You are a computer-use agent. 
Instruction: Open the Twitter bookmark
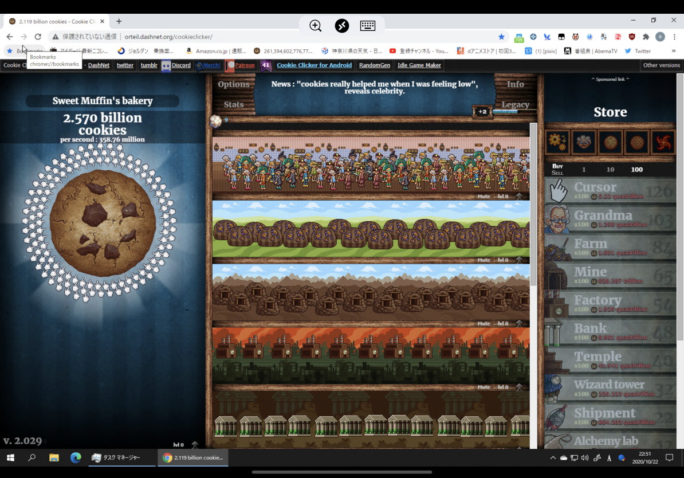pos(638,51)
